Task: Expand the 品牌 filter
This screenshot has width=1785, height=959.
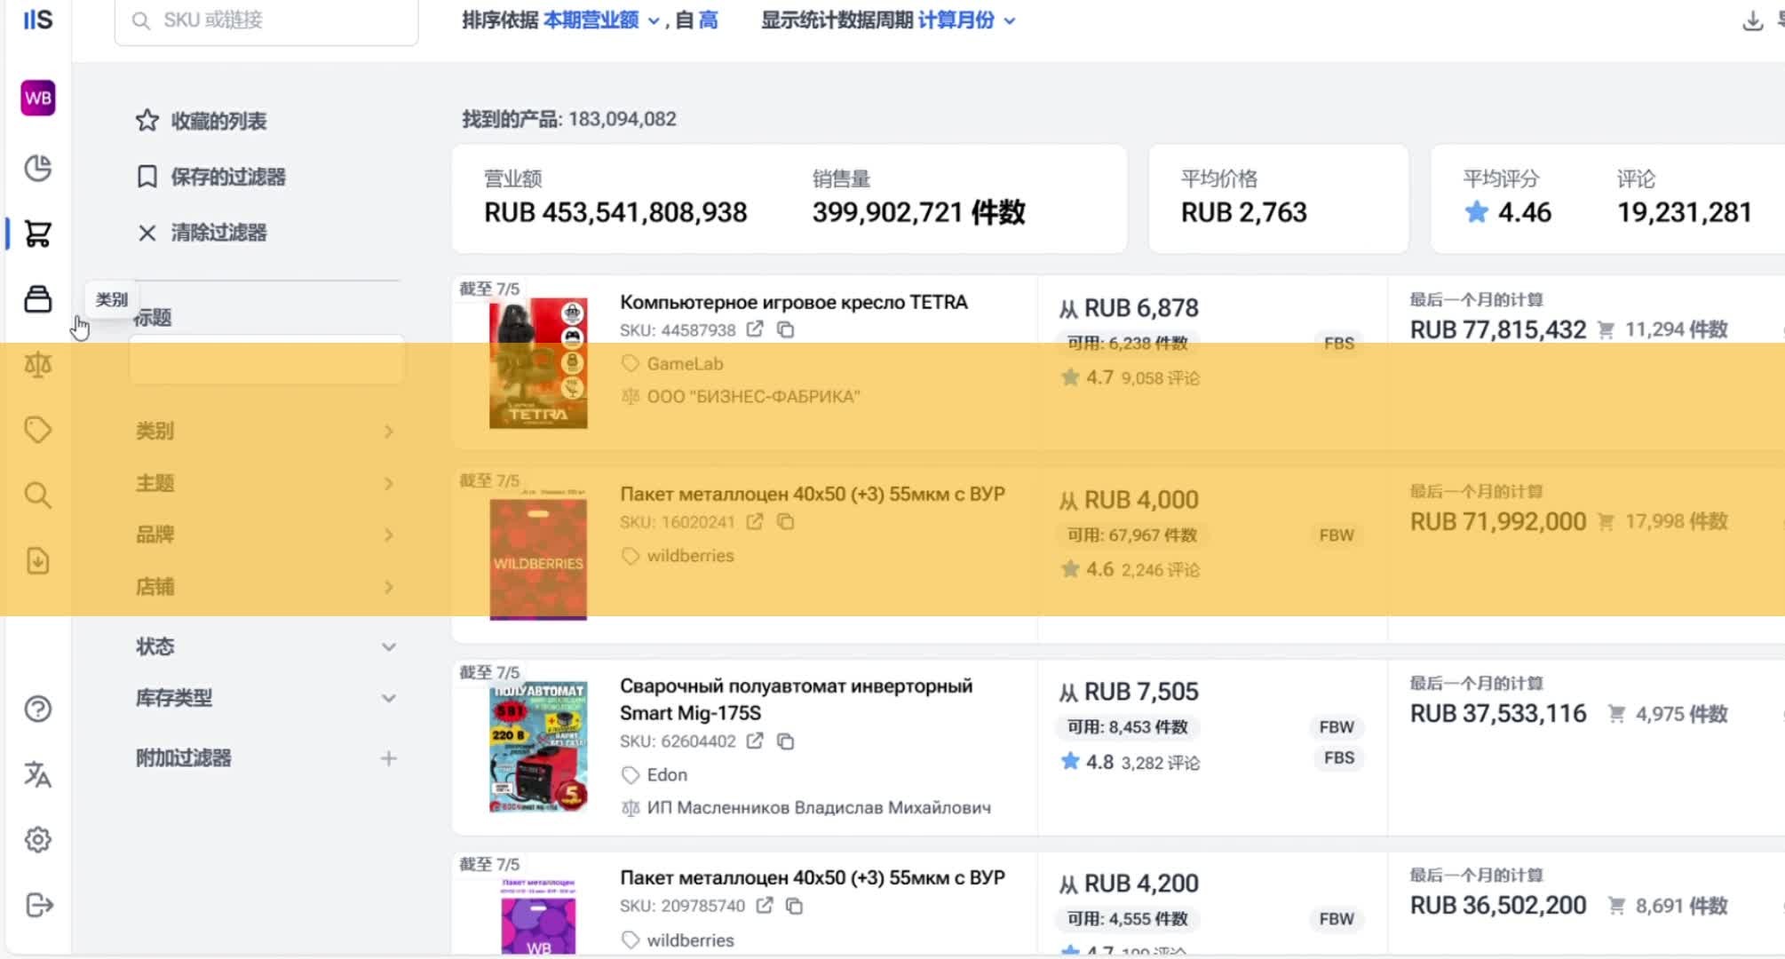Action: point(266,535)
